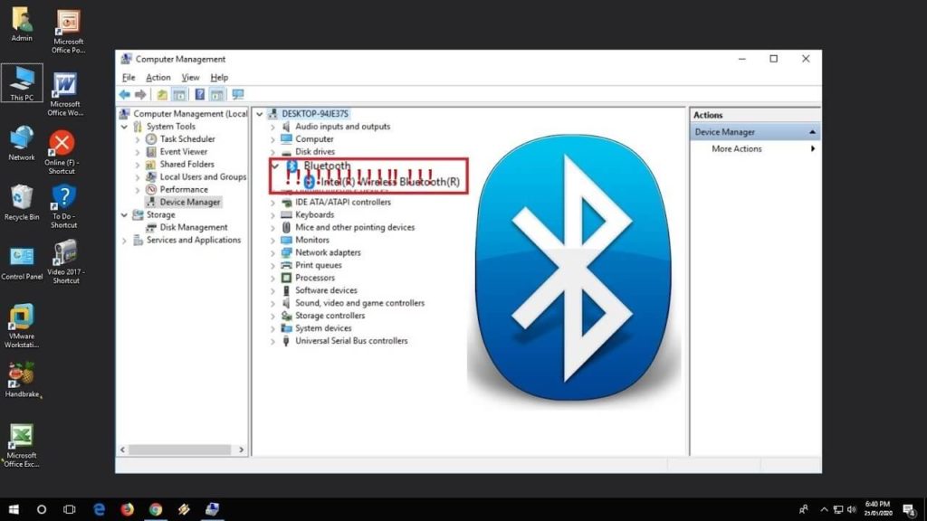
Task: Open Task View from the taskbar
Action: click(x=69, y=509)
